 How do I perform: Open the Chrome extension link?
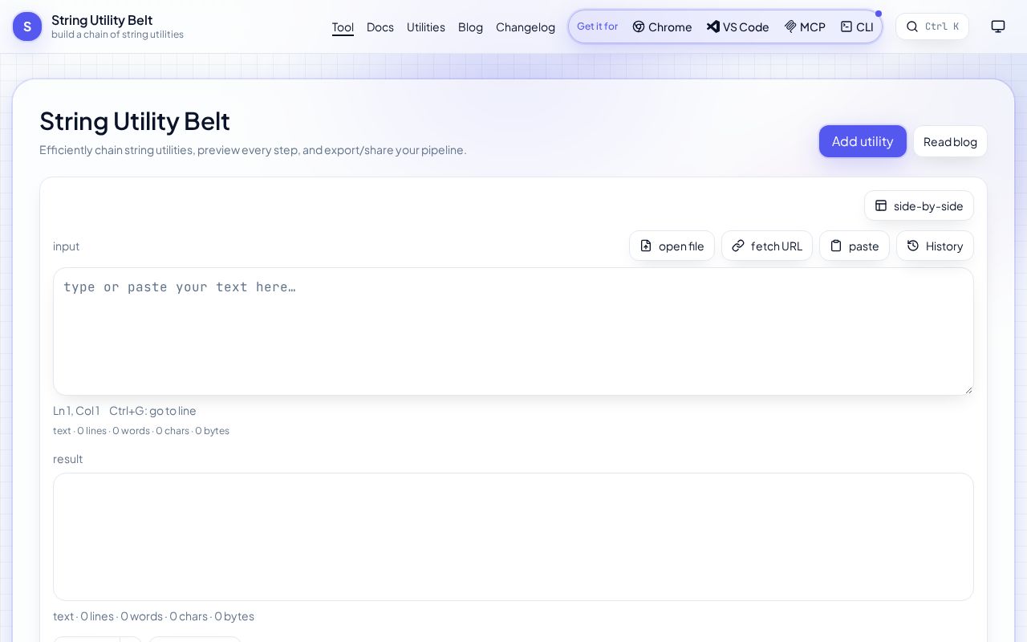tap(662, 26)
